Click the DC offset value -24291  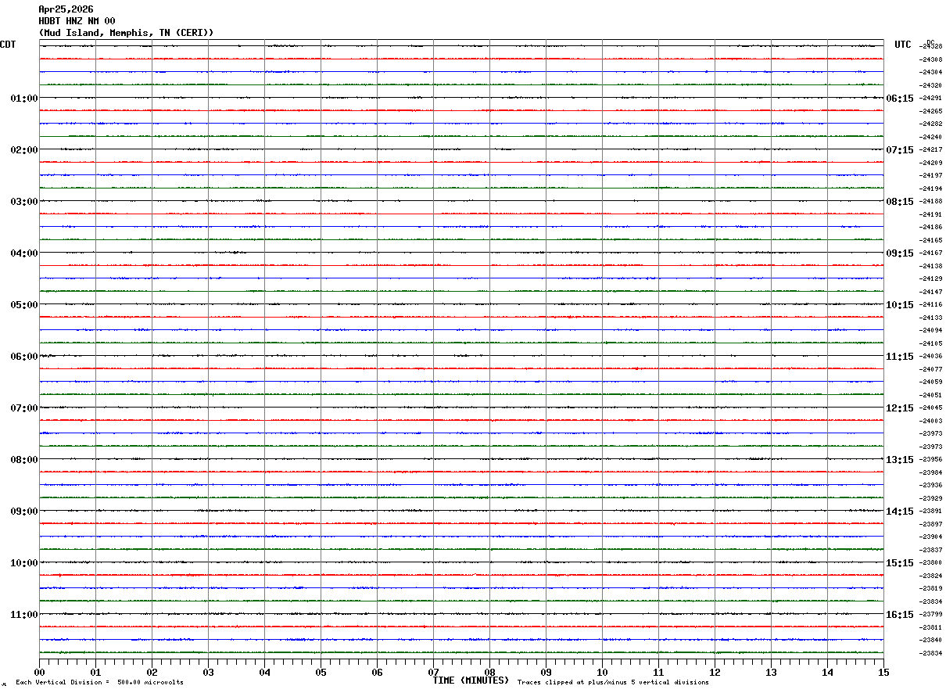(931, 99)
